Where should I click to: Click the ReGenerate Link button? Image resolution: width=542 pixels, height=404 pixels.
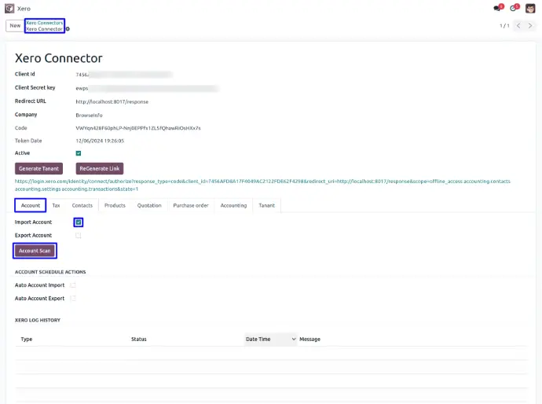pos(100,169)
